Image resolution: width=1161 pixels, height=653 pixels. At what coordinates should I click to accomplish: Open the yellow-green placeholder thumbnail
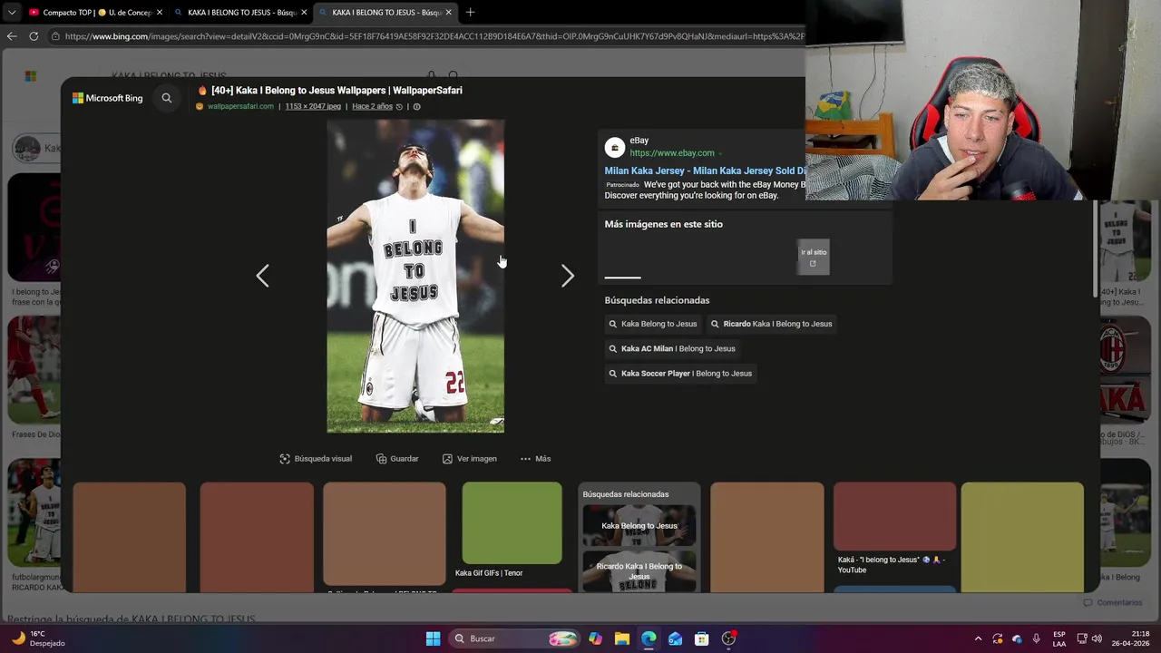click(x=1022, y=537)
